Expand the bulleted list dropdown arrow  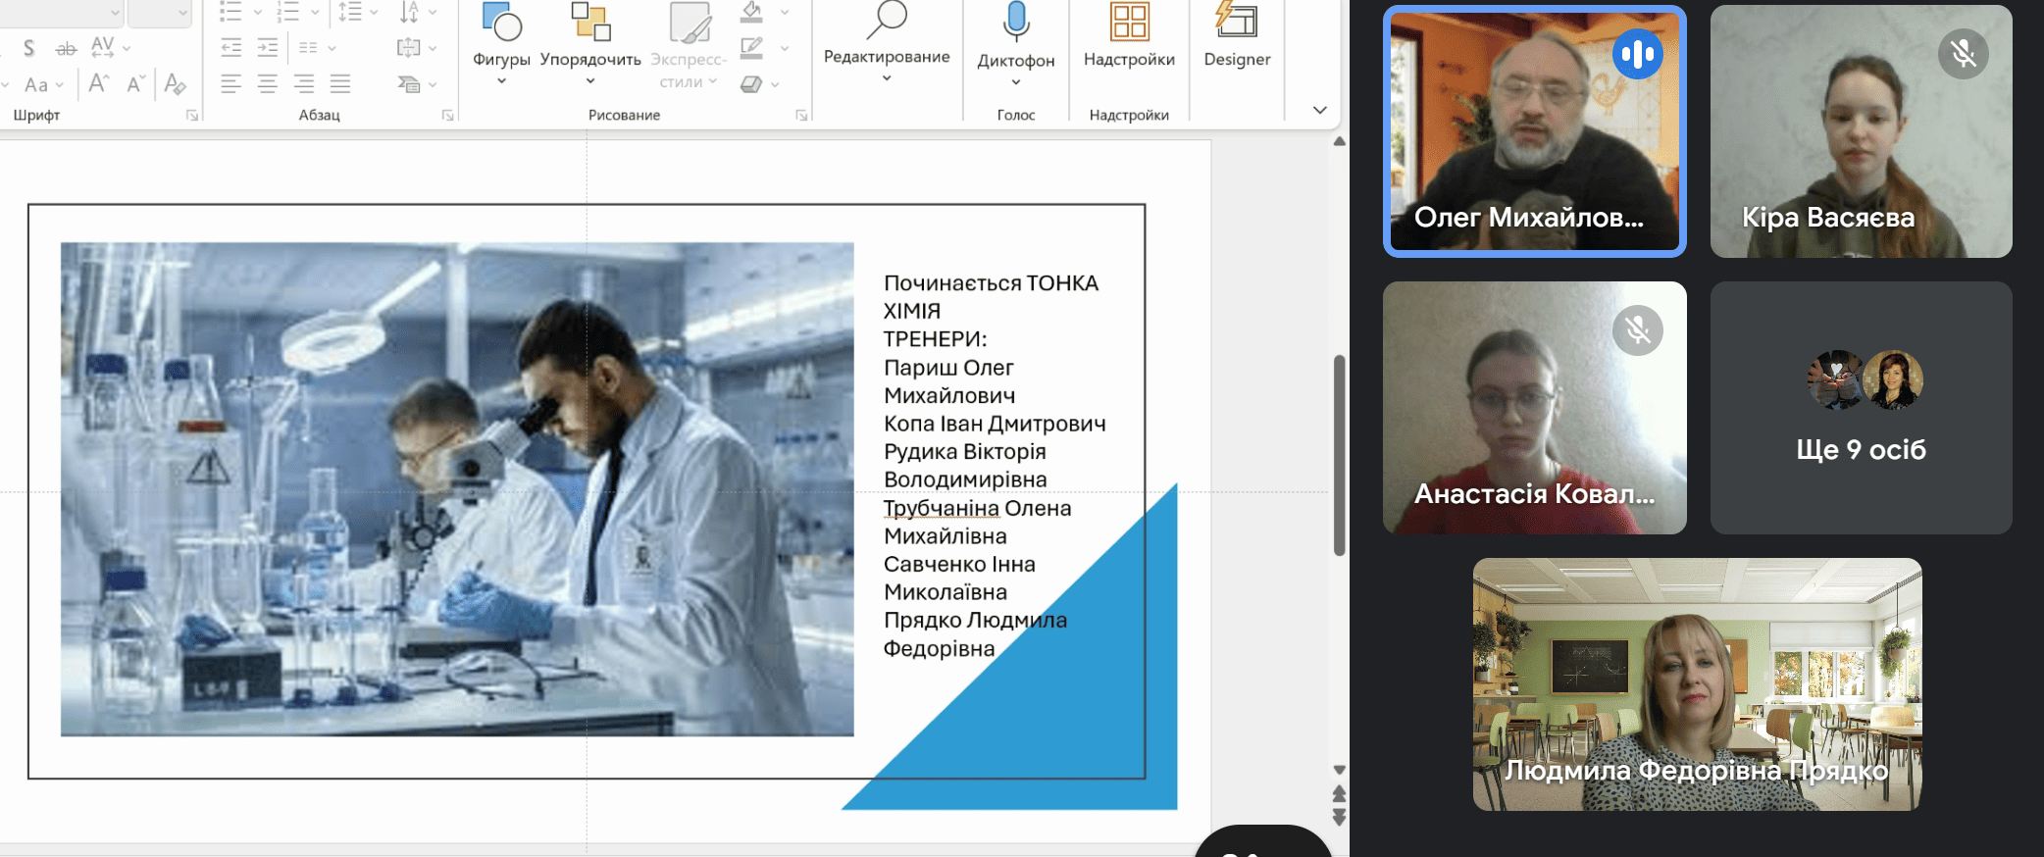tap(258, 12)
